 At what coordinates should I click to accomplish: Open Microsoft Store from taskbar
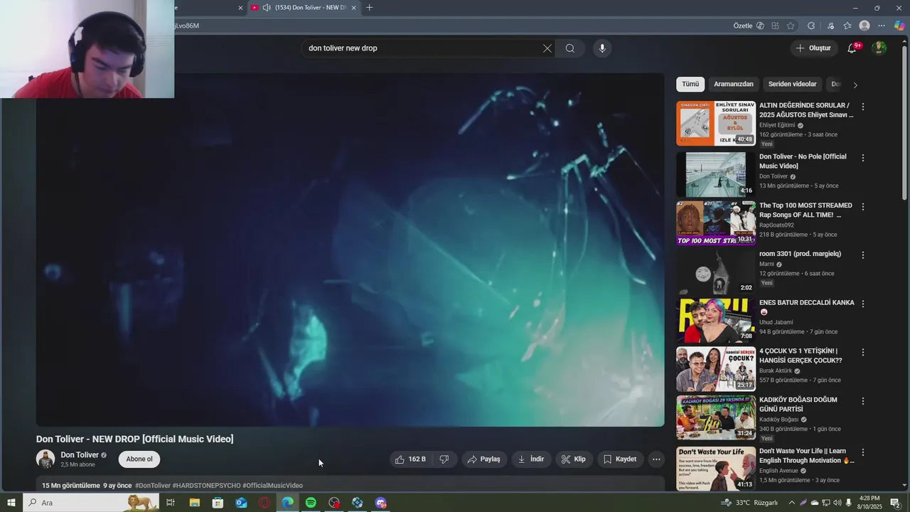tap(218, 503)
